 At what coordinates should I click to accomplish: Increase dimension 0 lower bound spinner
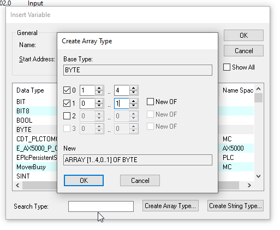coord(99,88)
